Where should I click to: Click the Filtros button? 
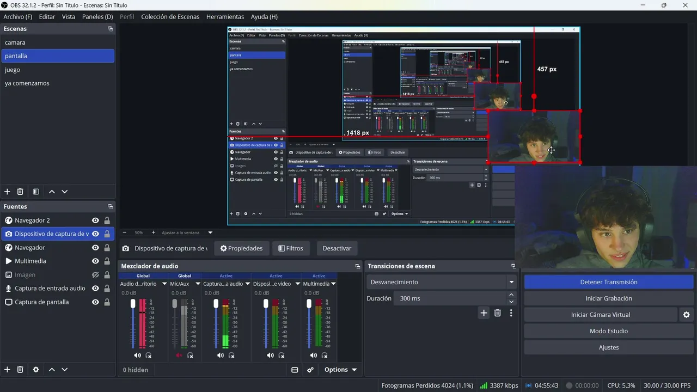click(x=291, y=248)
